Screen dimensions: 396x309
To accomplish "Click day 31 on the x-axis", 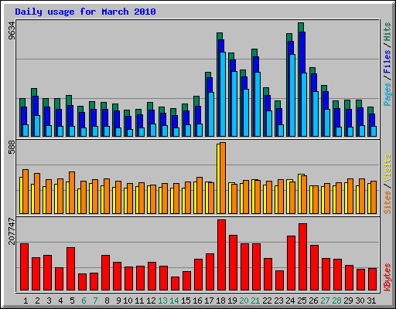I will tap(371, 301).
